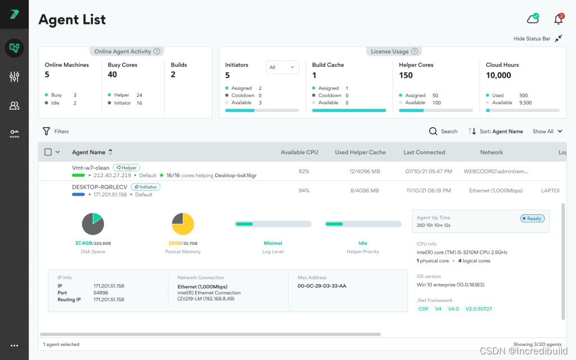Open the users sidebar icon
Image resolution: width=576 pixels, height=360 pixels.
coord(14,105)
